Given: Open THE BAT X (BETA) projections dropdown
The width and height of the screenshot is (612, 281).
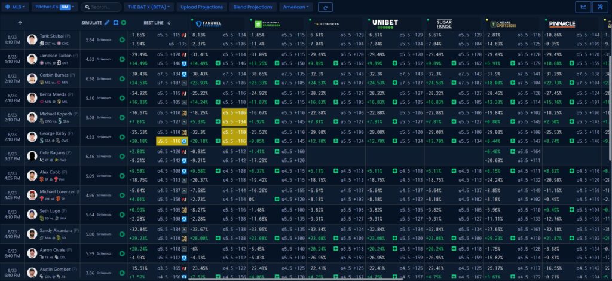Looking at the screenshot, I should (149, 7).
